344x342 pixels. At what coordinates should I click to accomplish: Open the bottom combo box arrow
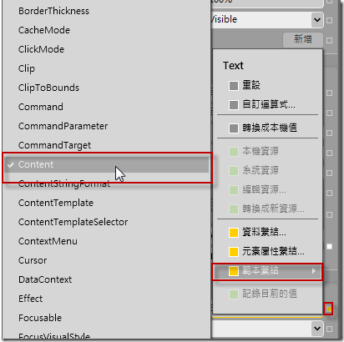317,329
